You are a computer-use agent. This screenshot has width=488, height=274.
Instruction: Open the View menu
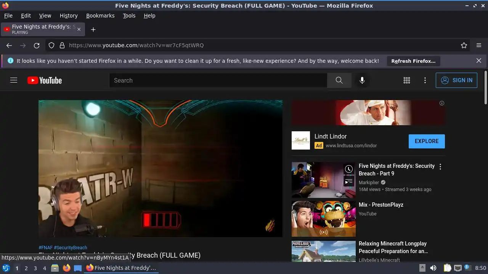point(45,16)
